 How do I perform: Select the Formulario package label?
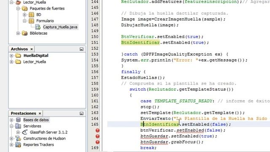(45, 21)
